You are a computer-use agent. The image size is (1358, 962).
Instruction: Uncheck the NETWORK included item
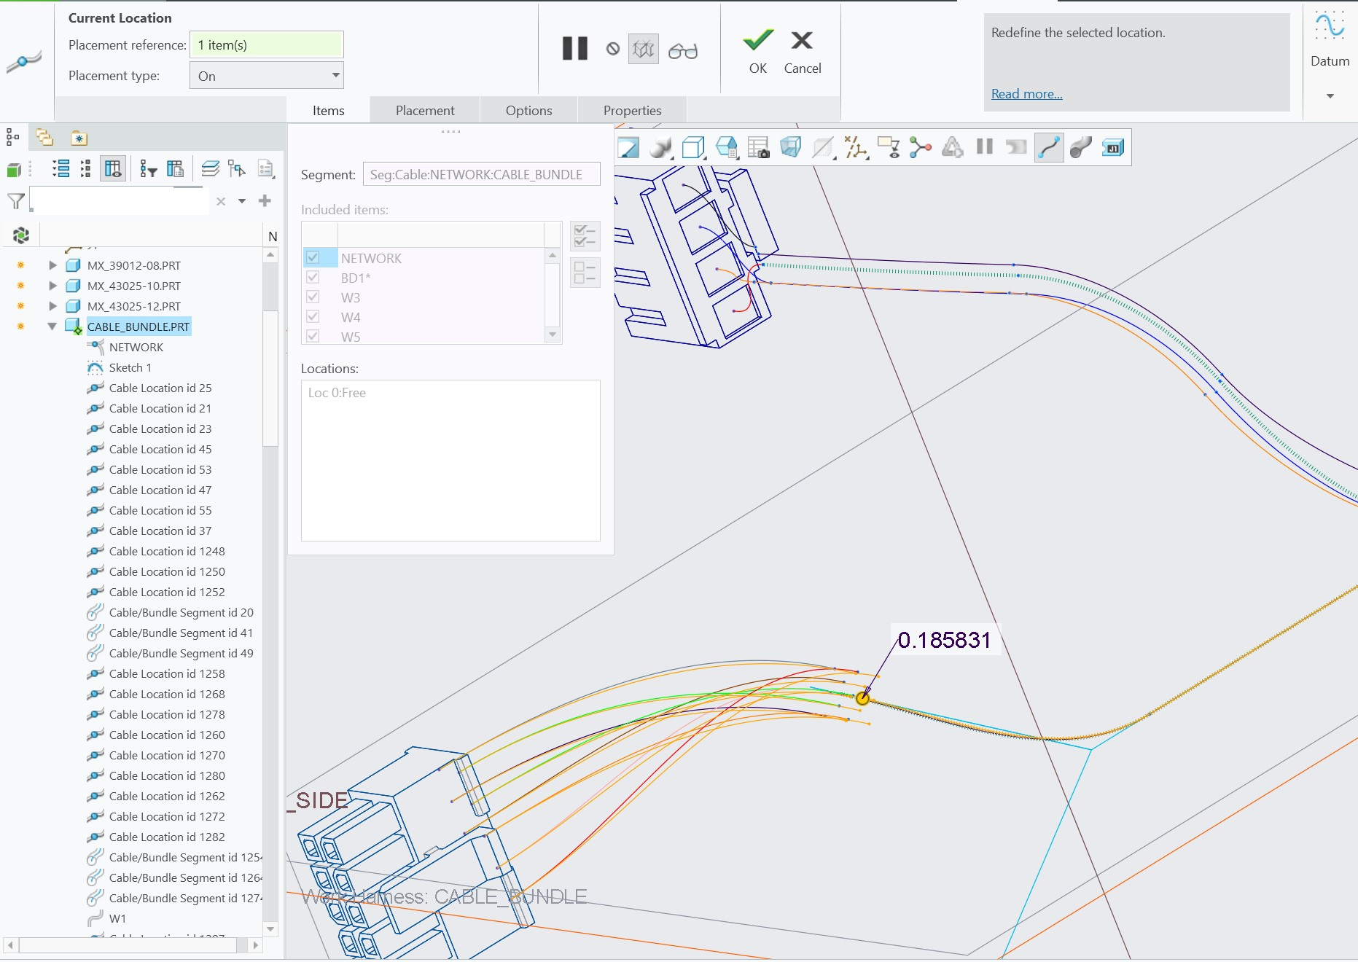pyautogui.click(x=314, y=258)
